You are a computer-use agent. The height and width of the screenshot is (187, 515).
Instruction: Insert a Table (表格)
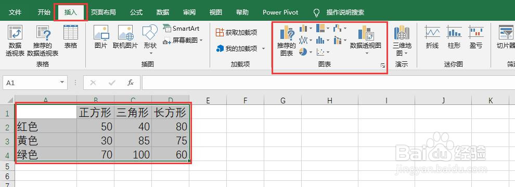[x=71, y=37]
